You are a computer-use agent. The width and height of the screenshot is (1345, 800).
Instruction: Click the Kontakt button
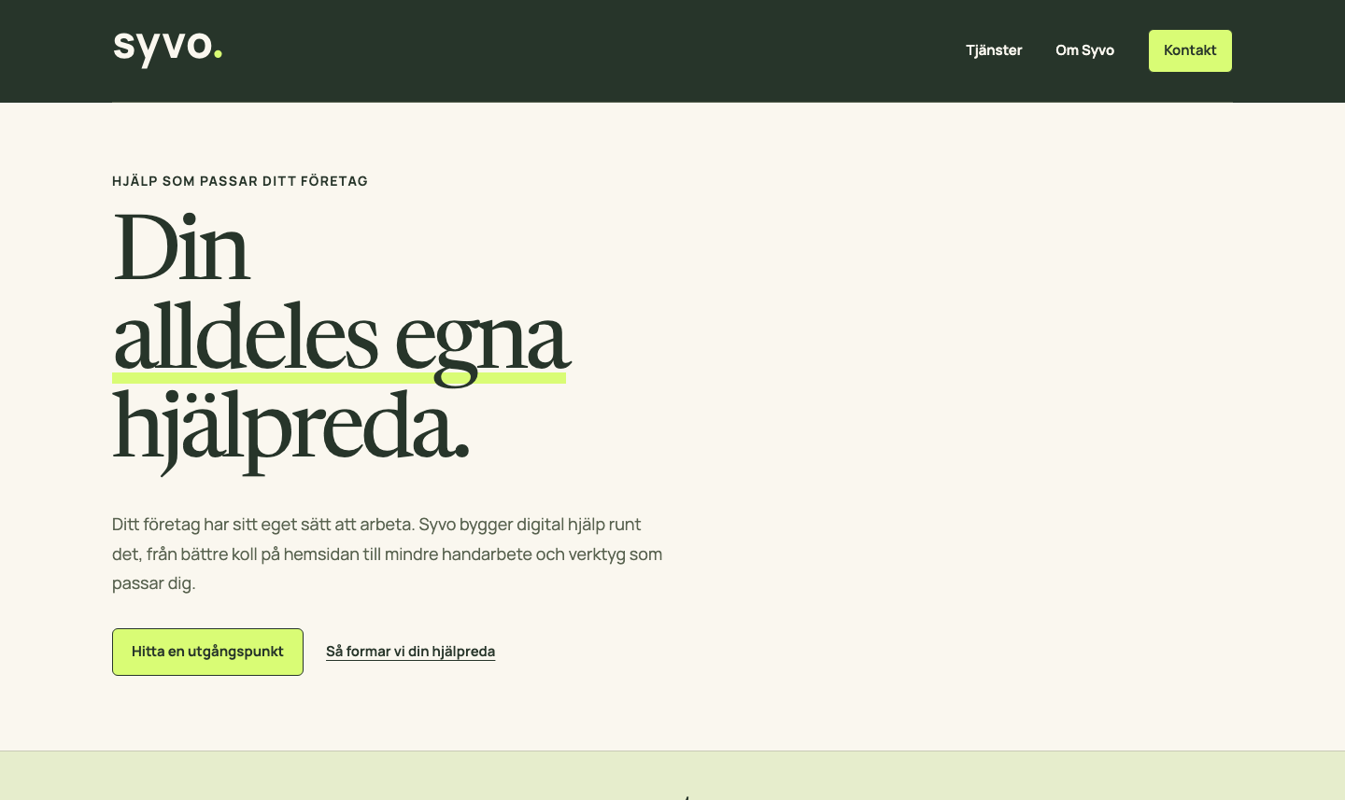[1190, 50]
